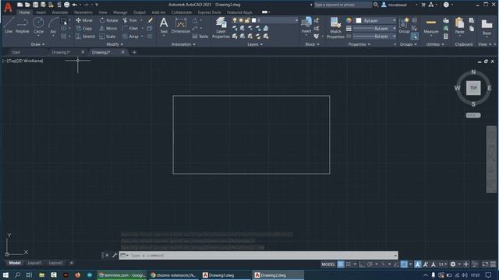Expand the Modify panel dropdown

[x=115, y=44]
